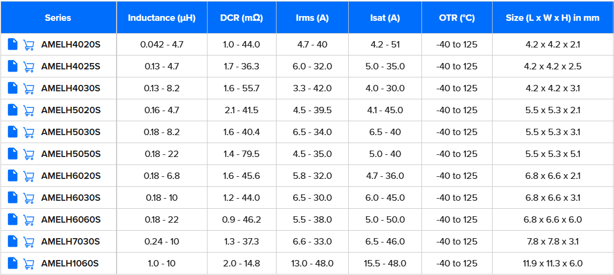Open the datasheet icon for AMELH7030S
The height and width of the screenshot is (275, 614).
click(x=13, y=241)
